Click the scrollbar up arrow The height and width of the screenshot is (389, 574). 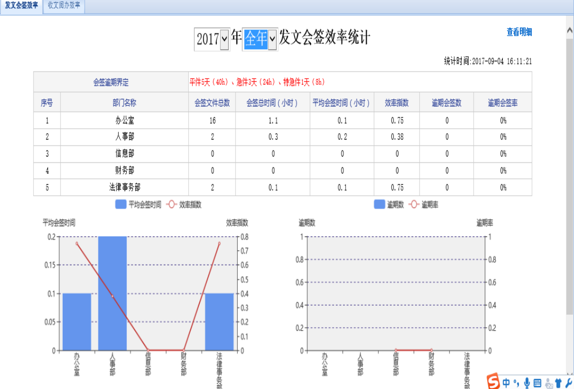pos(570,30)
